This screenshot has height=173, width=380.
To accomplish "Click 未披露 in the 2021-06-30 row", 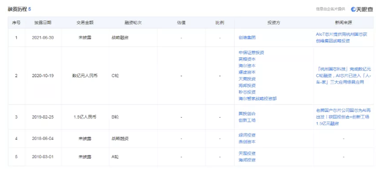I will [x=85, y=38].
